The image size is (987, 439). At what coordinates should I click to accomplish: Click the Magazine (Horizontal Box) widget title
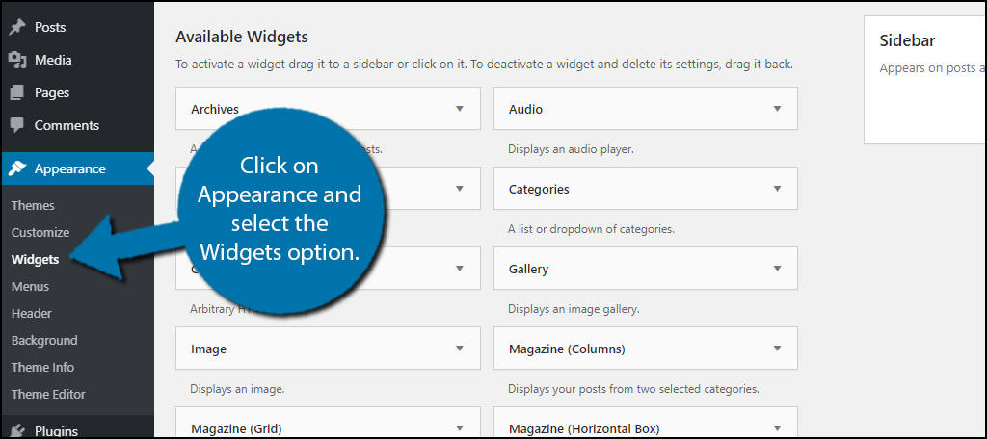click(584, 429)
